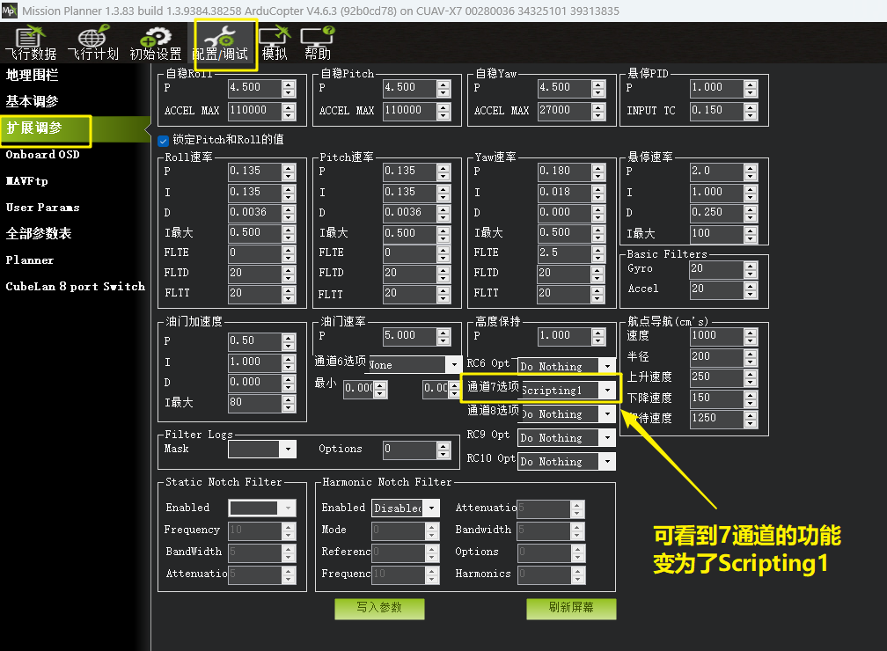887x651 pixels.
Task: Open the 模拟 simulation icon
Action: [274, 40]
